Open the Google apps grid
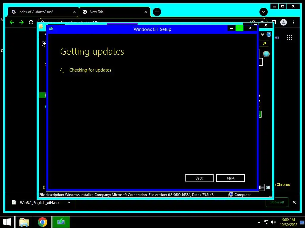 (290, 37)
